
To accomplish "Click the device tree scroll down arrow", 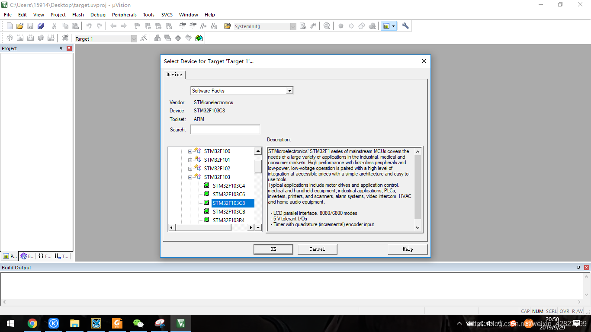I will click(258, 227).
